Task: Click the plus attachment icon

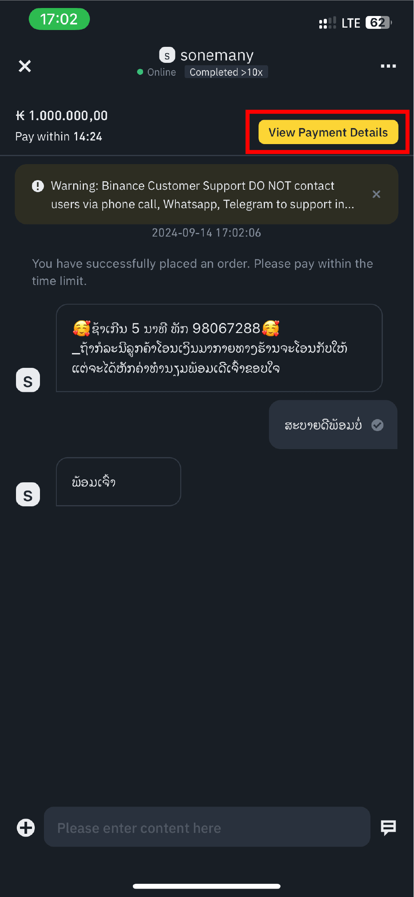Action: click(x=26, y=827)
